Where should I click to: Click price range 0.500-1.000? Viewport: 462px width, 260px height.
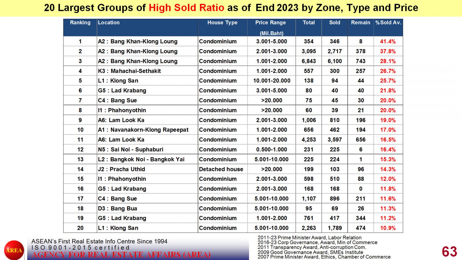point(272,149)
